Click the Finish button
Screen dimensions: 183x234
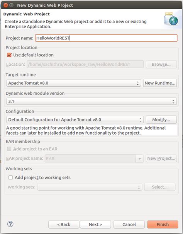(163, 224)
